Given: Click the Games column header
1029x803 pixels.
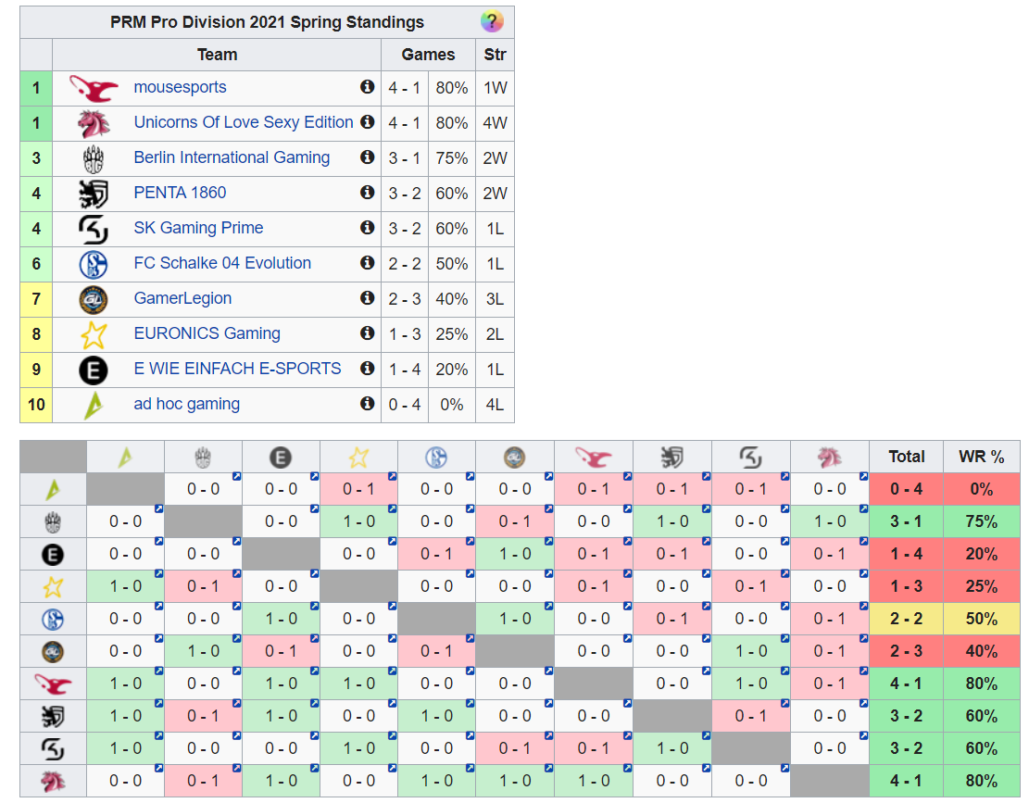Looking at the screenshot, I should [x=428, y=55].
